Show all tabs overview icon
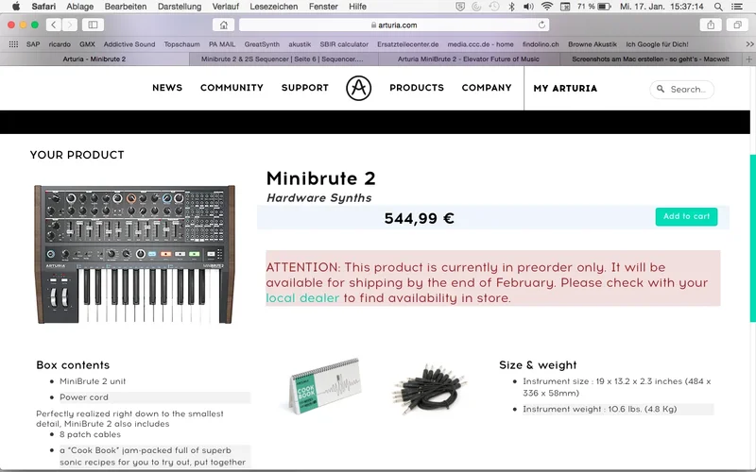 point(737,25)
